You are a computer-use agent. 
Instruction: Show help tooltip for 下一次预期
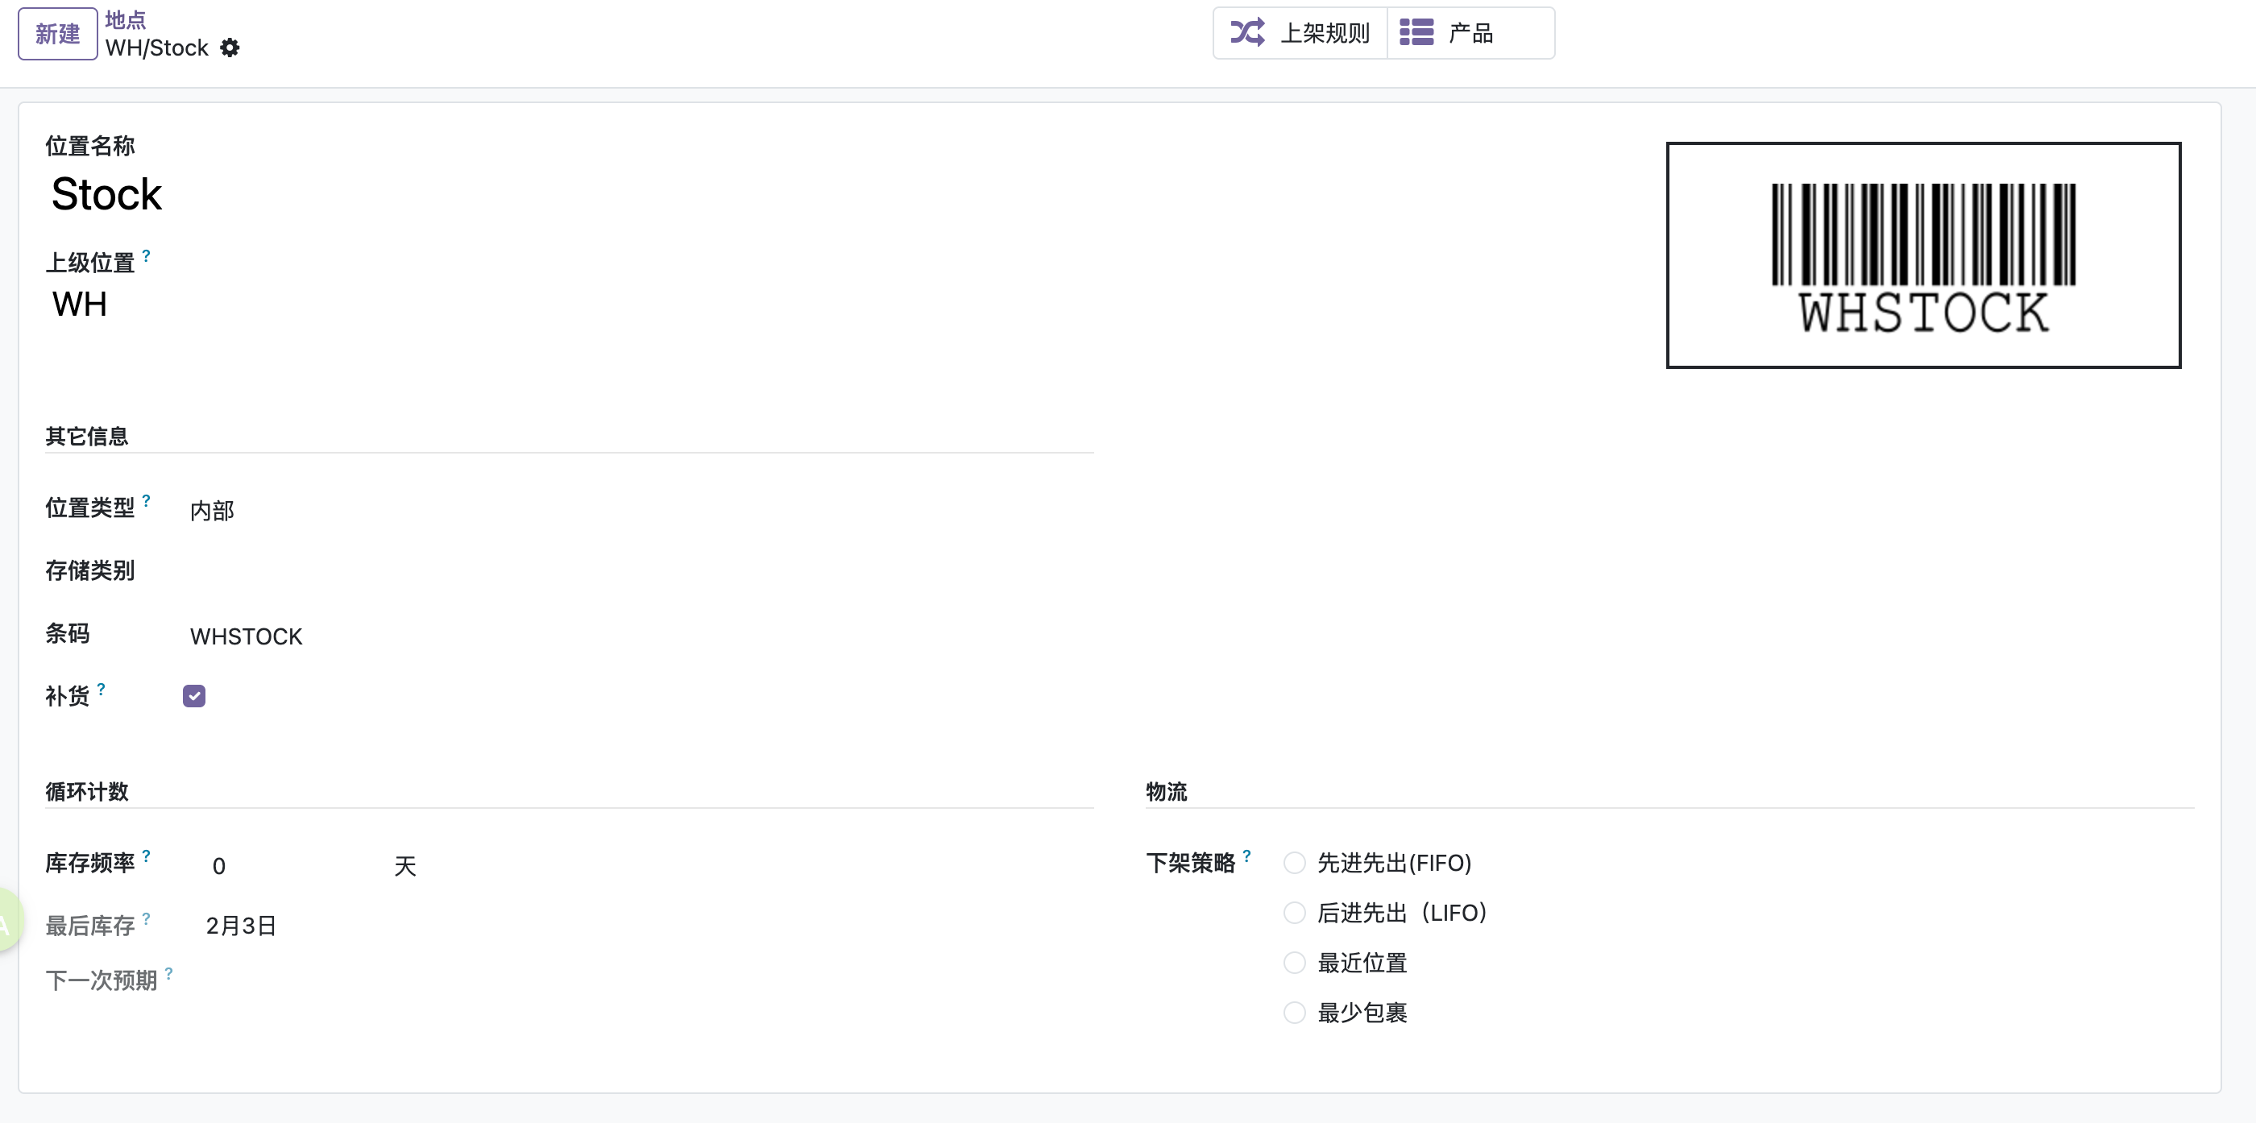tap(169, 973)
